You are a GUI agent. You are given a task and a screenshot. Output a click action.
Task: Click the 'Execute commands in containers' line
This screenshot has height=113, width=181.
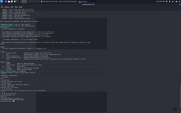click(x=13, y=29)
